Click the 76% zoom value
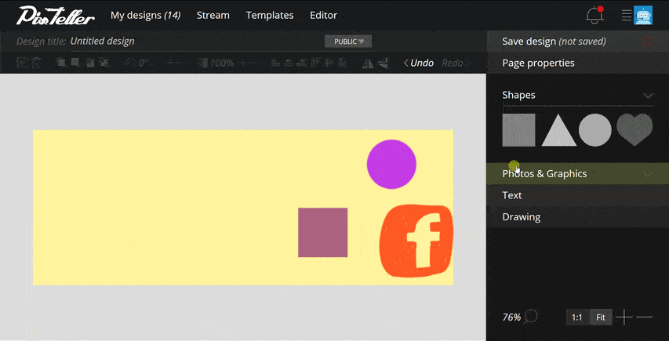669x341 pixels. (x=511, y=317)
